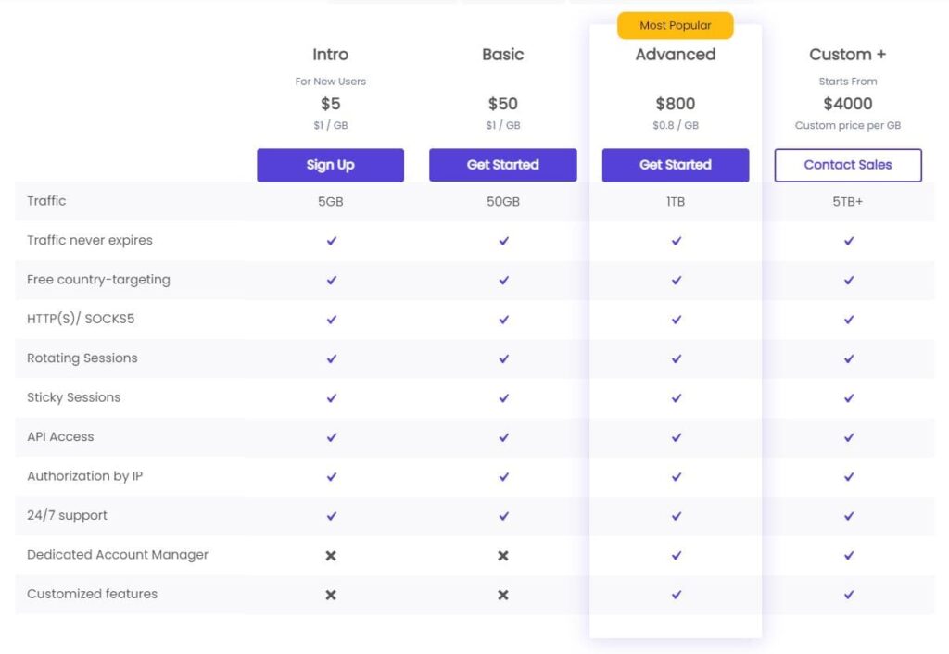This screenshot has height=654, width=949.
Task: Click the $0.8 / GB rate text
Action: 676,125
